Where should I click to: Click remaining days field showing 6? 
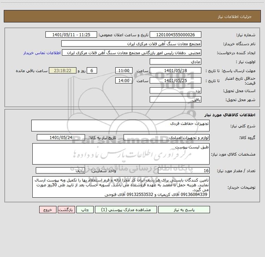click(x=92, y=70)
